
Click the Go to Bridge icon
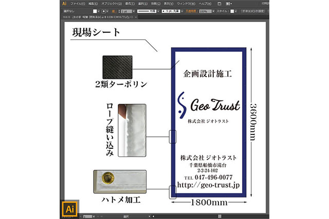pyautogui.click(x=220, y=4)
